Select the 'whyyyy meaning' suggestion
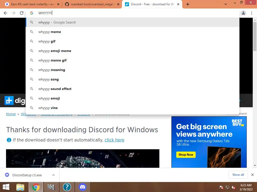Image resolution: width=257 pixels, height=192 pixels. [133, 70]
